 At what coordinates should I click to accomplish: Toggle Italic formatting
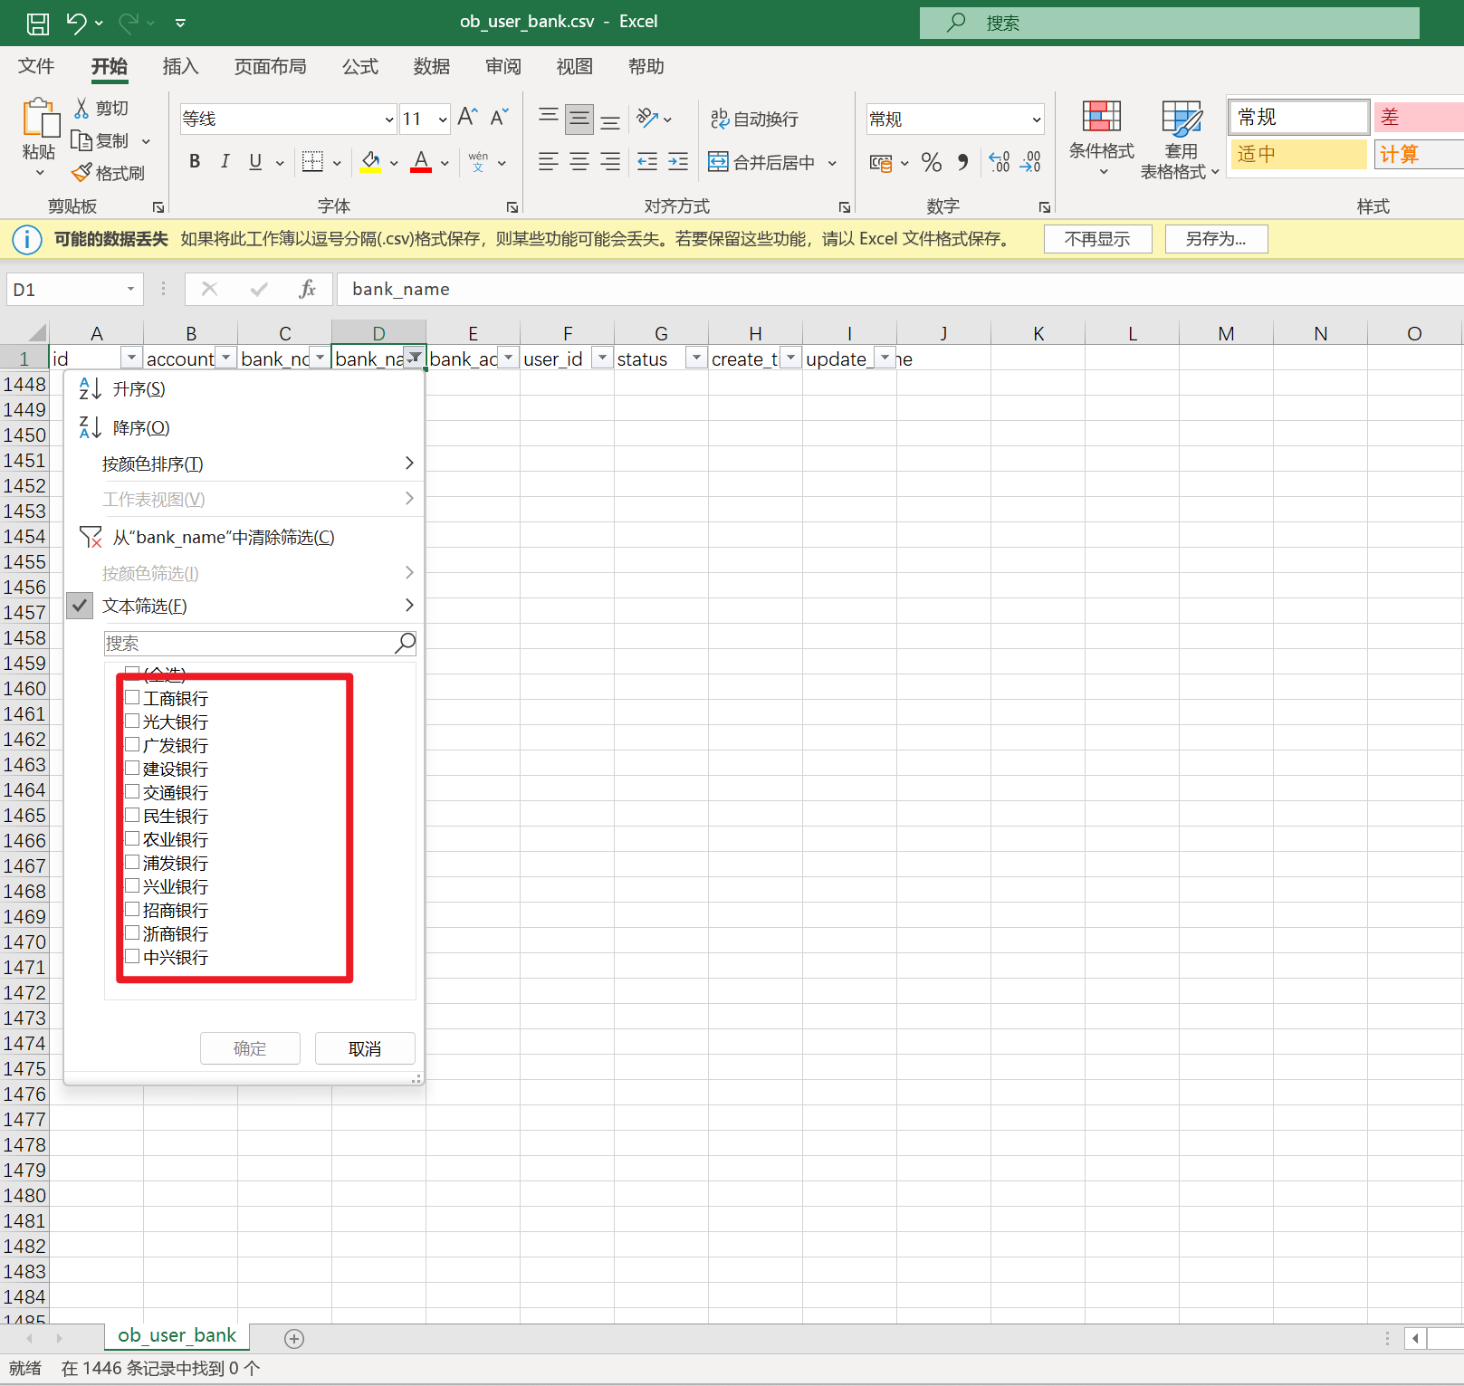(x=225, y=162)
